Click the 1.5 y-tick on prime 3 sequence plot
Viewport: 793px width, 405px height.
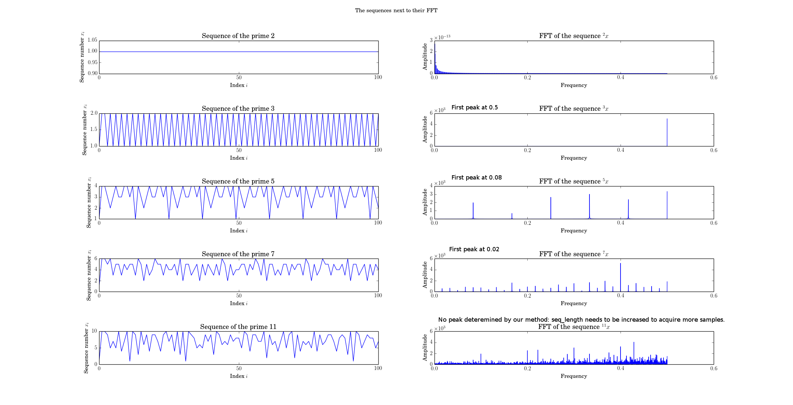click(94, 129)
